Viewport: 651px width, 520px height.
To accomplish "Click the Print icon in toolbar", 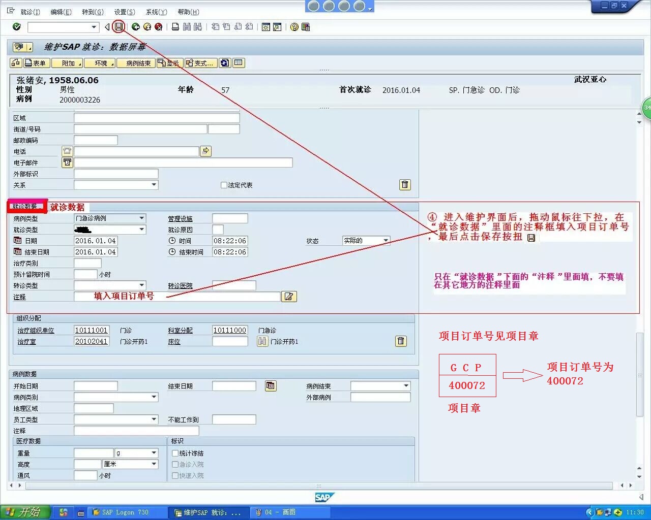I will pos(175,27).
